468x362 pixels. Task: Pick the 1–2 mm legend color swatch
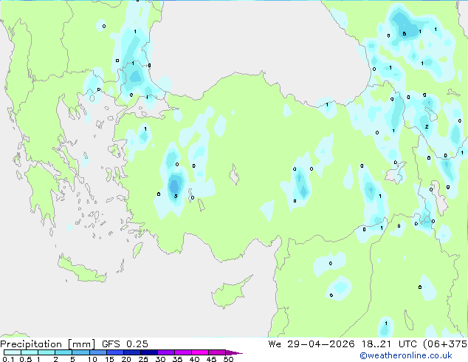[47, 352]
